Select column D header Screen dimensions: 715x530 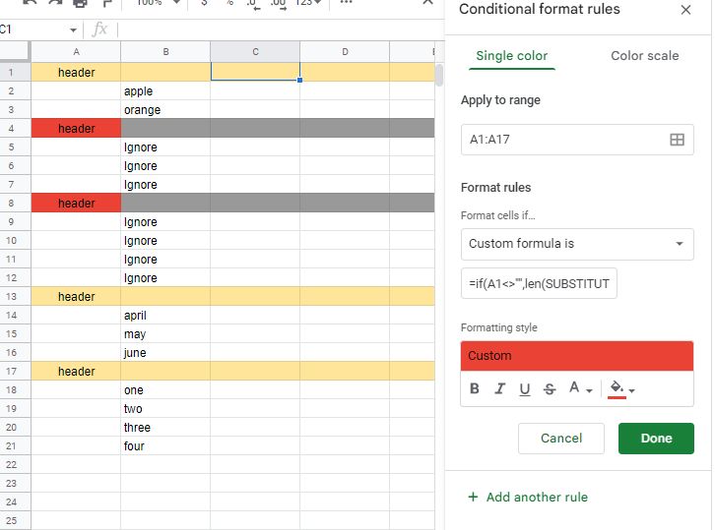(x=345, y=51)
